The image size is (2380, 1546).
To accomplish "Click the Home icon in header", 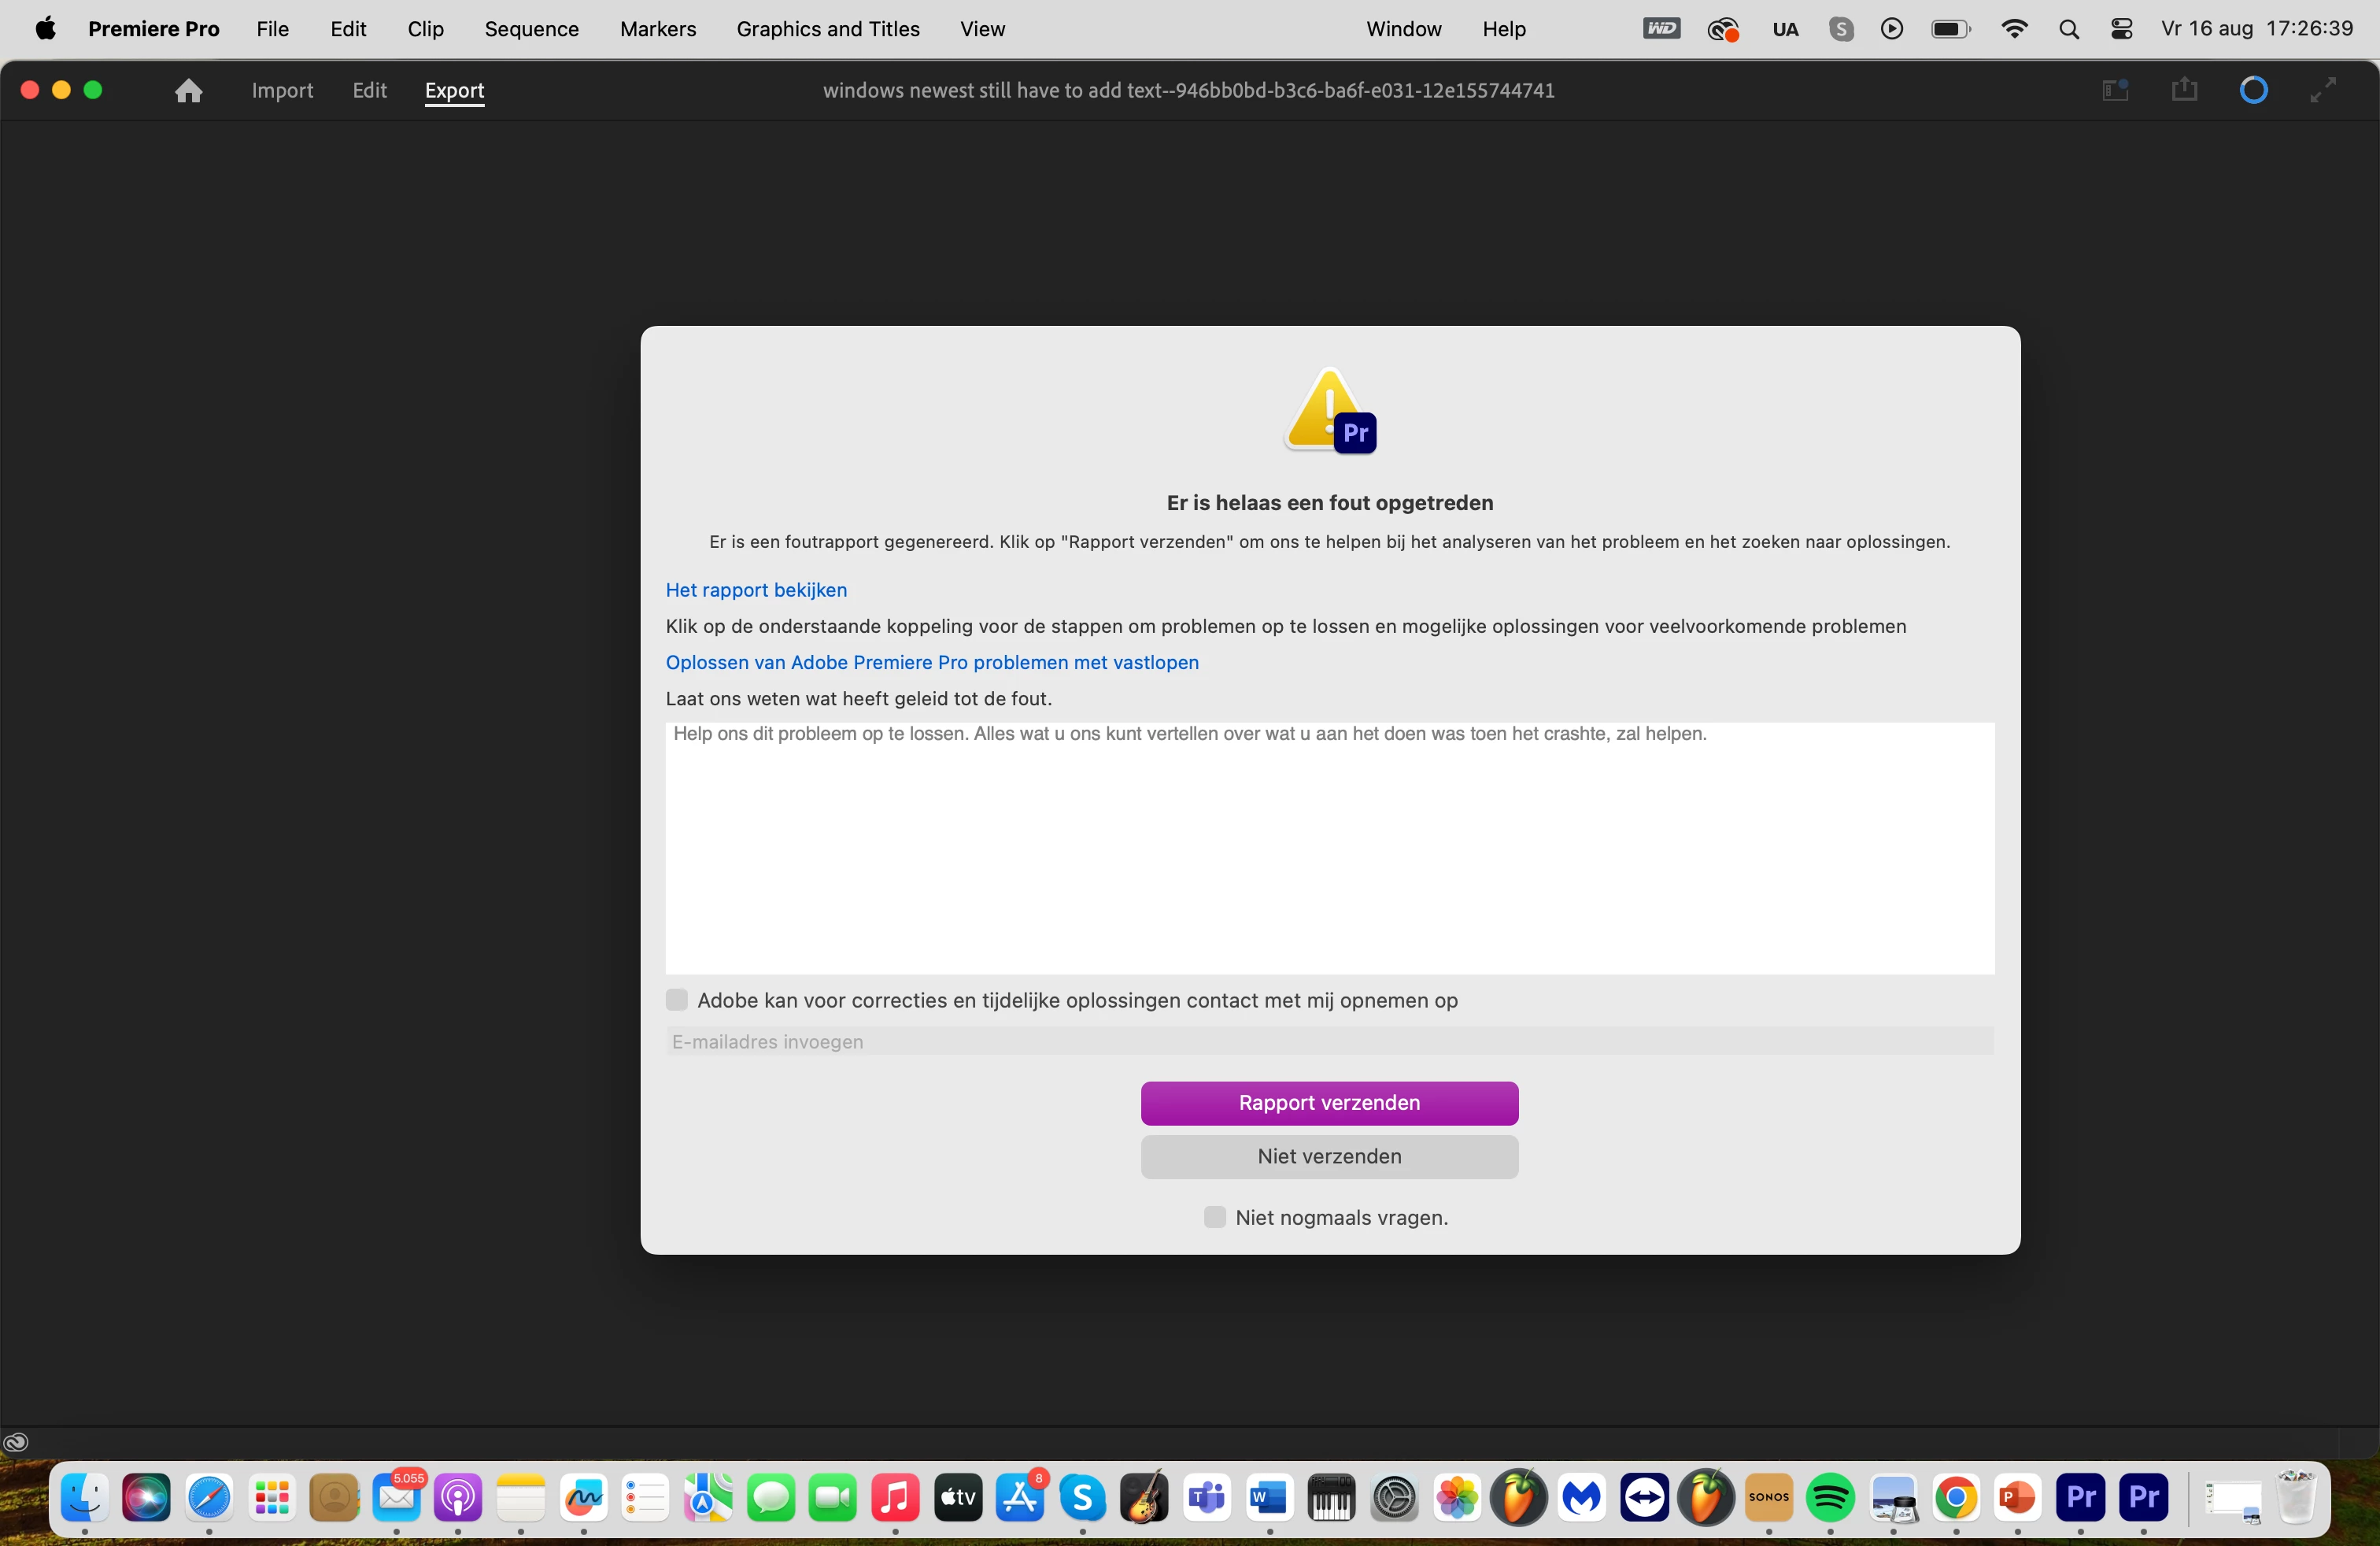I will [x=188, y=91].
